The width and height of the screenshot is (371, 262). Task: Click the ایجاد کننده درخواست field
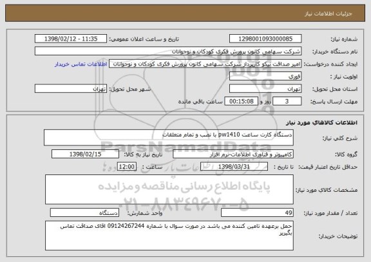(x=205, y=64)
